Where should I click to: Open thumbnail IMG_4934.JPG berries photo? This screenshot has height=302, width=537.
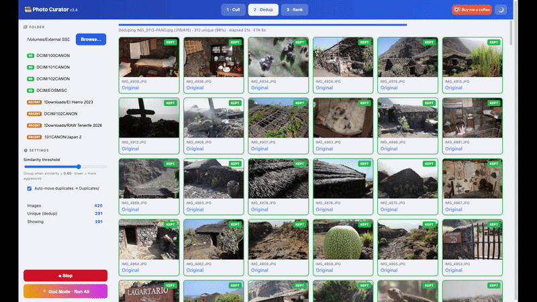click(279, 57)
